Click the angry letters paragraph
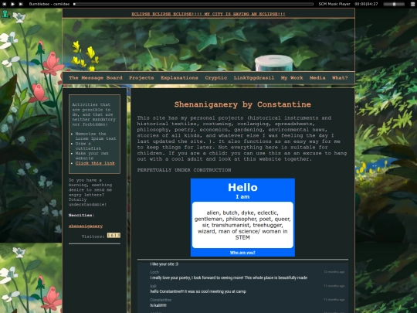This screenshot has height=313, width=417. point(90,192)
